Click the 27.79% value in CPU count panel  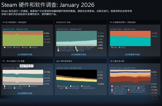tap(47, 72)
